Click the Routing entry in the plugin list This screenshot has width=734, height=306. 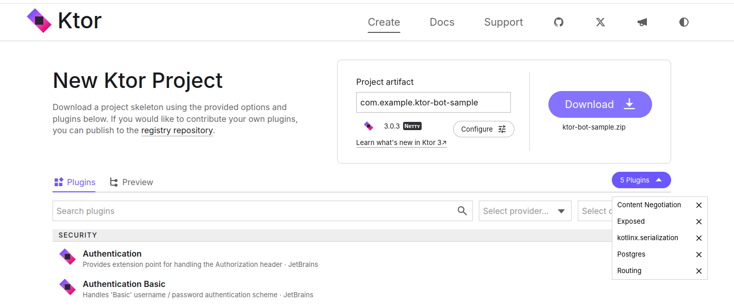tap(629, 271)
